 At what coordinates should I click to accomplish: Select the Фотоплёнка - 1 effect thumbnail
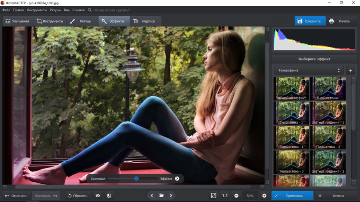click(x=291, y=113)
